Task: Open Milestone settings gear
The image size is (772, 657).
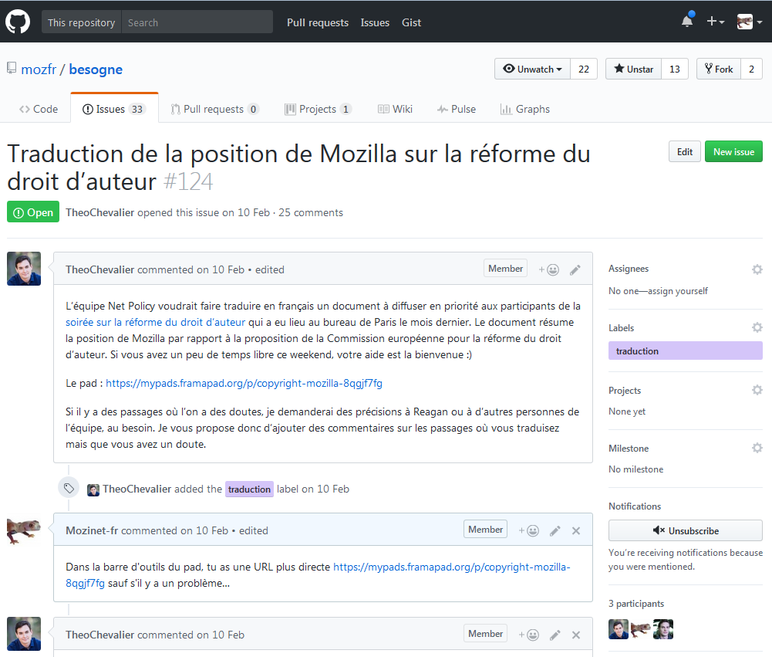Action: pos(757,448)
